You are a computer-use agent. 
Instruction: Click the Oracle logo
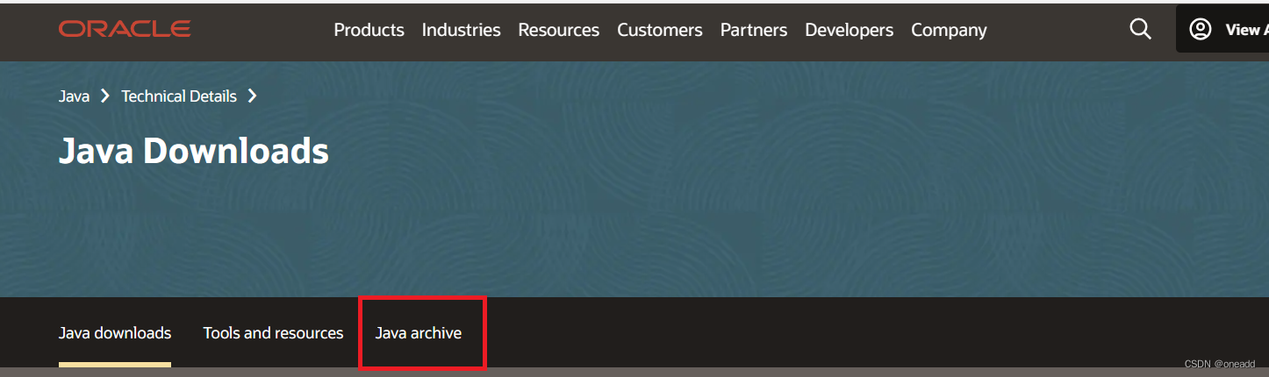pos(125,29)
